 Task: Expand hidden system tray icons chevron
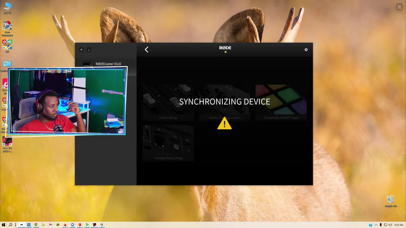[376, 225]
